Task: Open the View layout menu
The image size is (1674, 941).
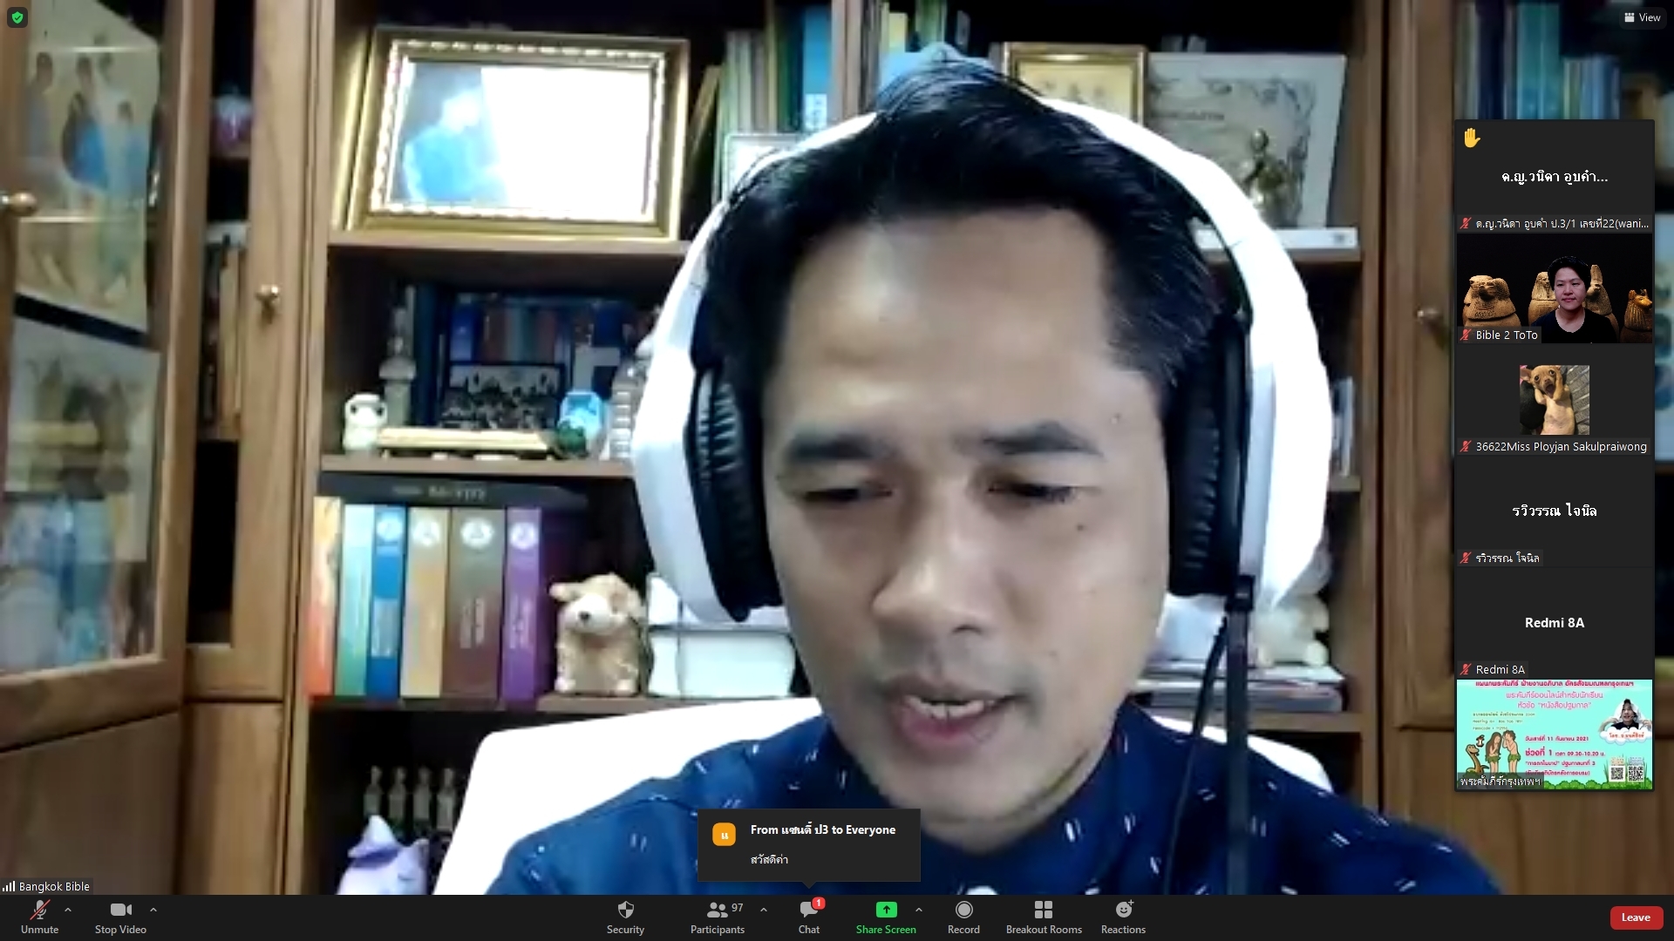Action: click(x=1643, y=17)
